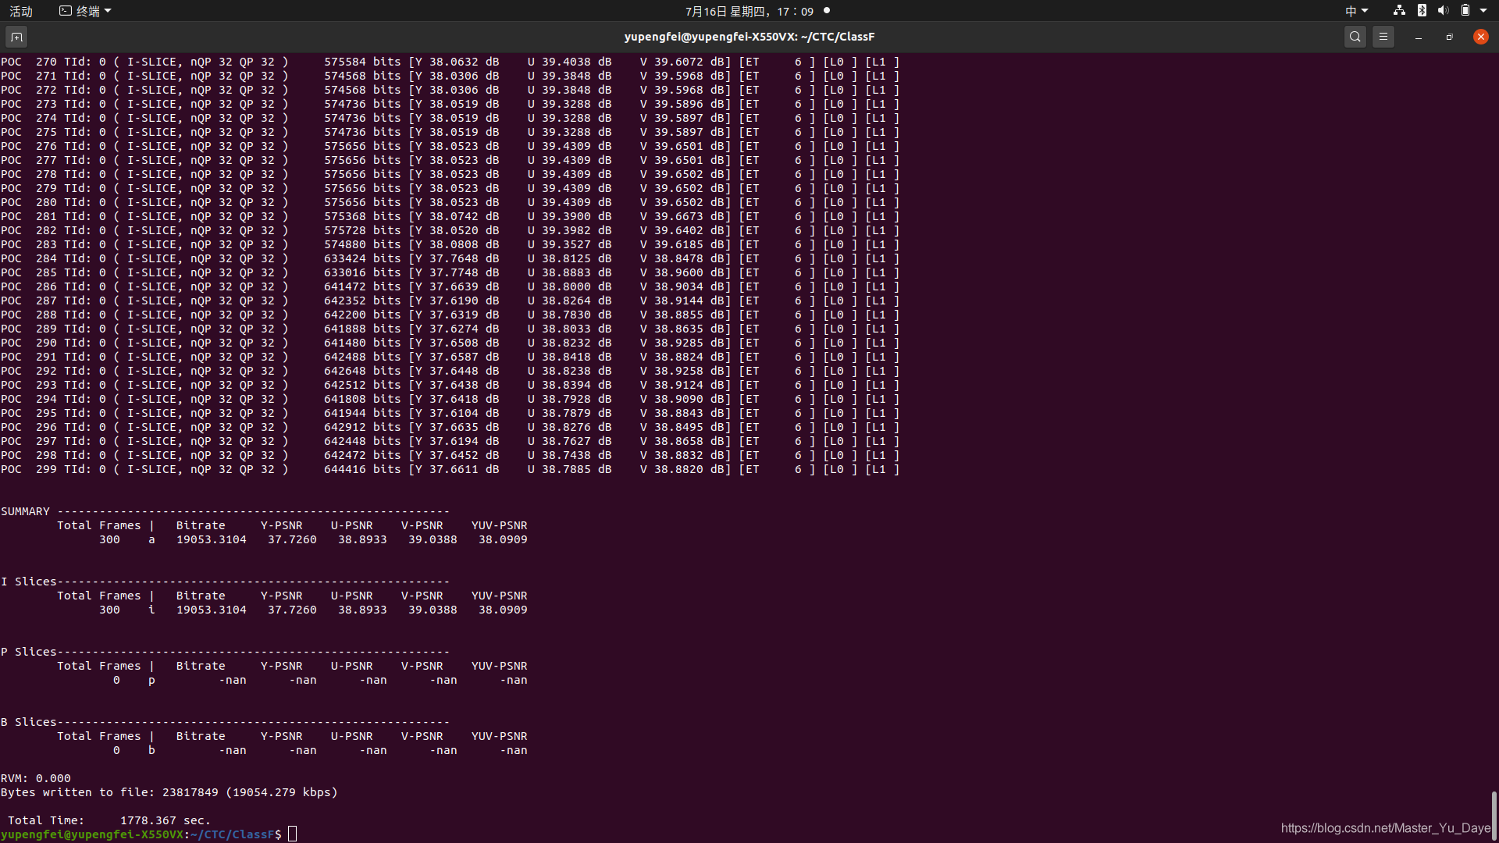
Task: Click the SUMMARY header line
Action: coord(225,511)
